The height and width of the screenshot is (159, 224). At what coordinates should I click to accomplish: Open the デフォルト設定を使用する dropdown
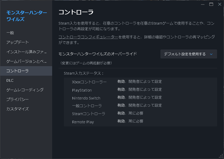(x=186, y=54)
